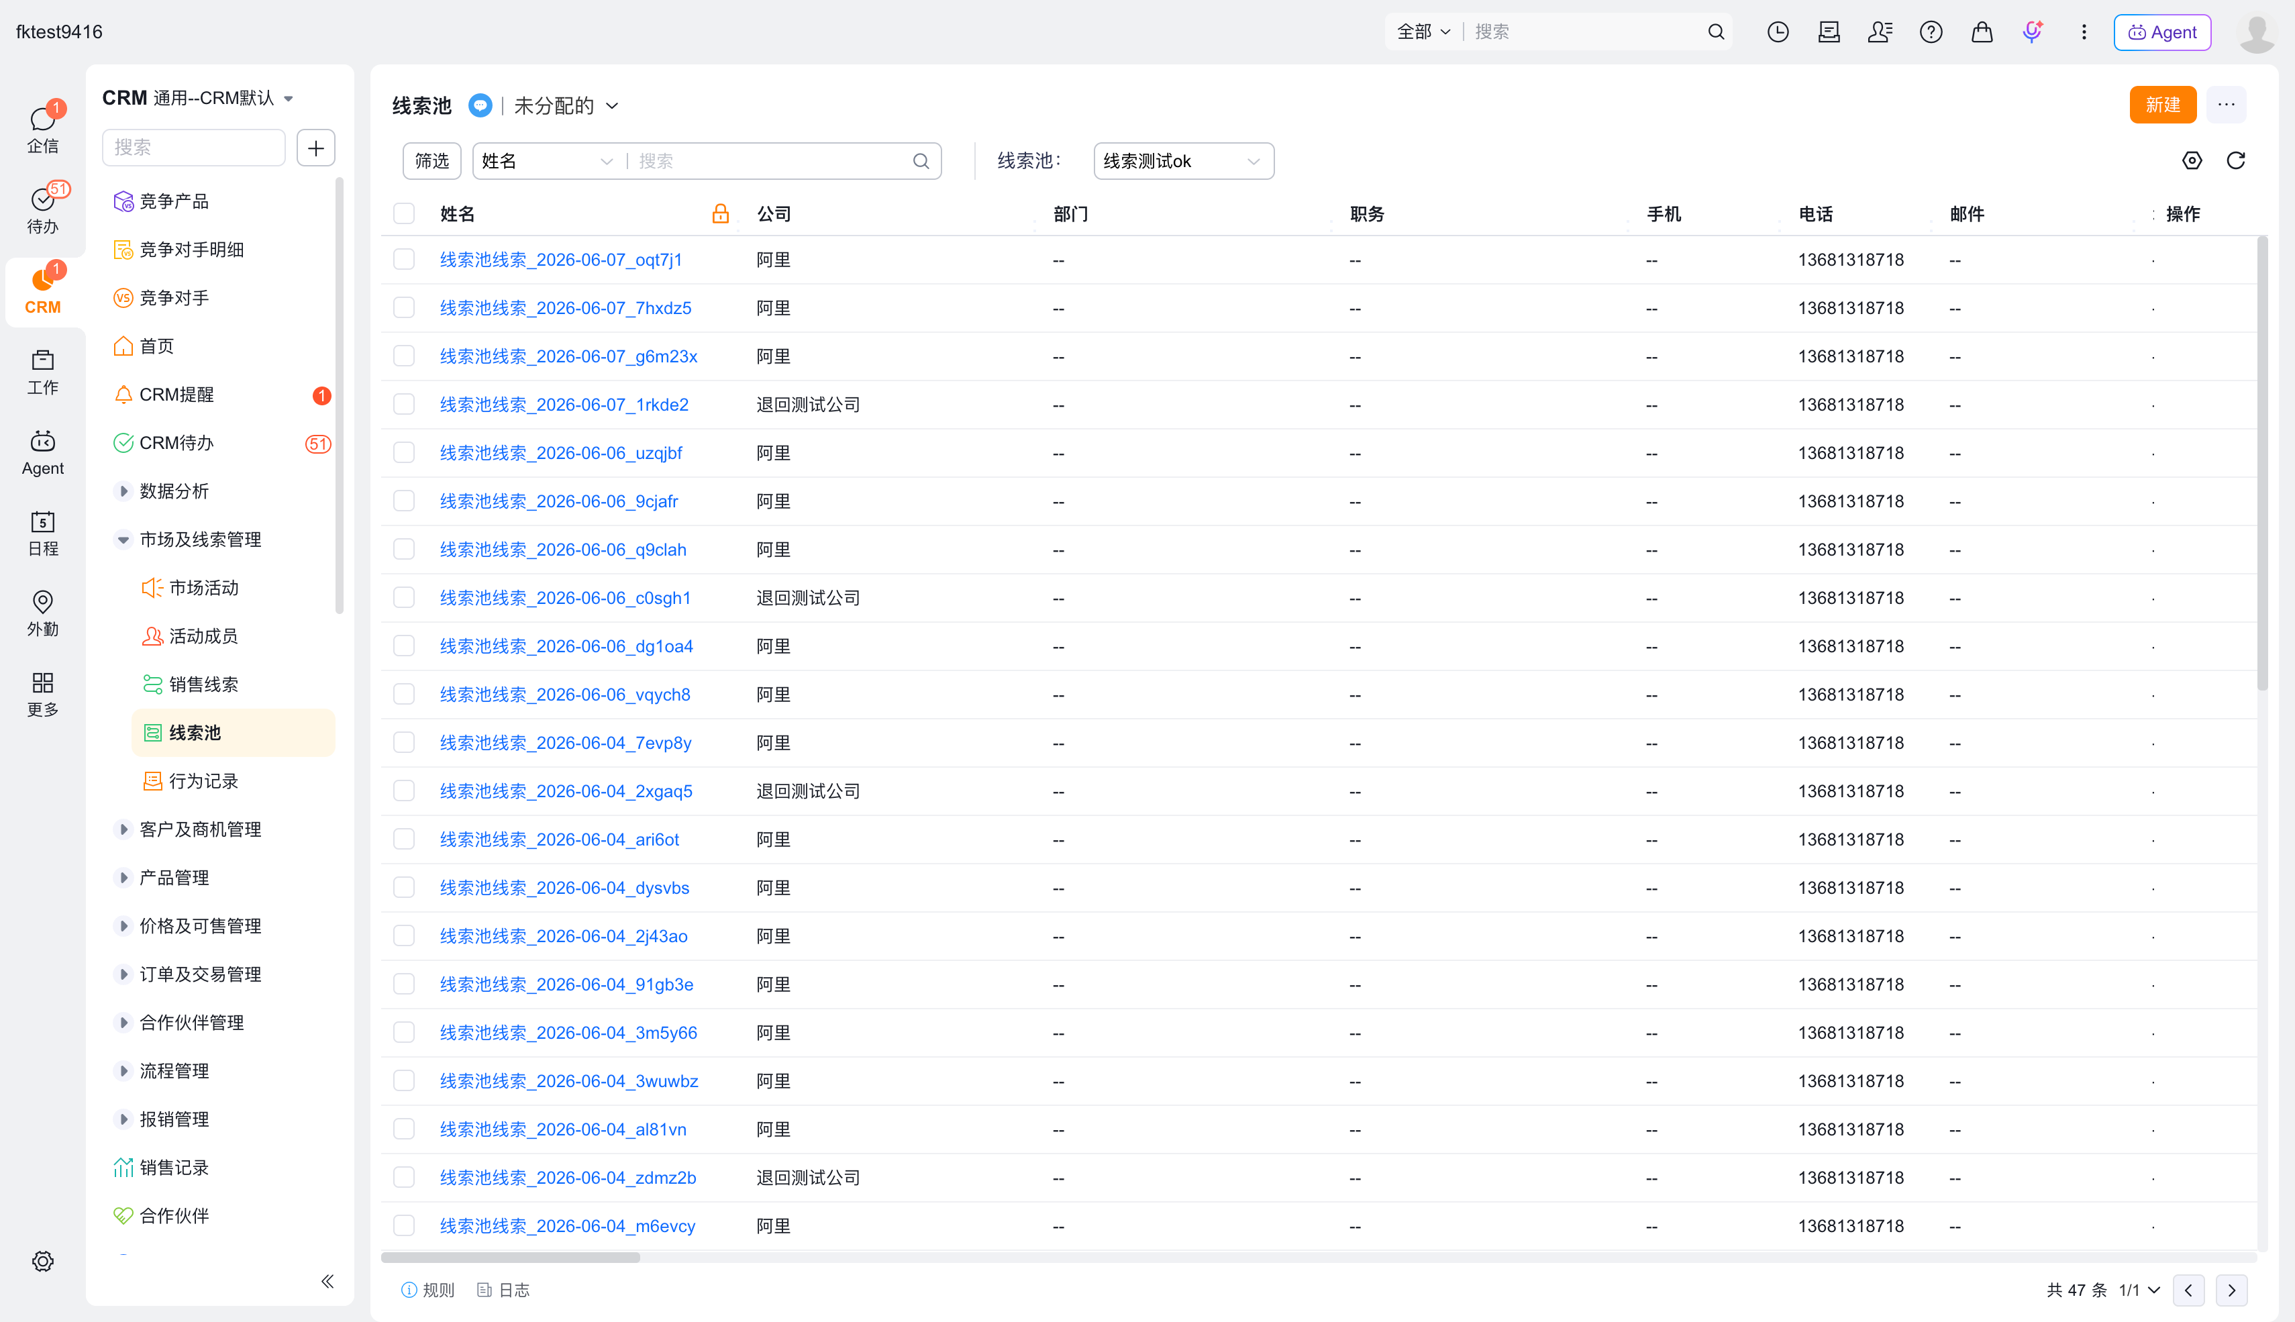Image resolution: width=2295 pixels, height=1322 pixels.
Task: Open Agent in the left sidebar
Action: (x=43, y=452)
